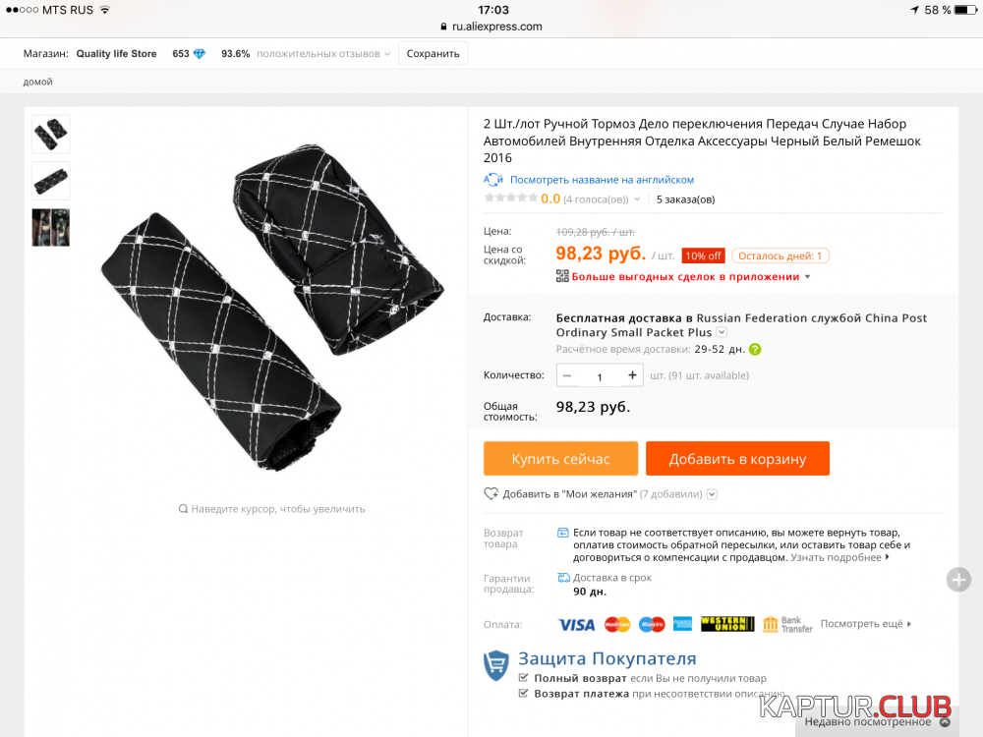Tap the heart wishlist icon
The height and width of the screenshot is (737, 983).
point(491,494)
